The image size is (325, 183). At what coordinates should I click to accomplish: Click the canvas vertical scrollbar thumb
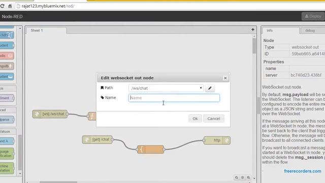[x=254, y=46]
